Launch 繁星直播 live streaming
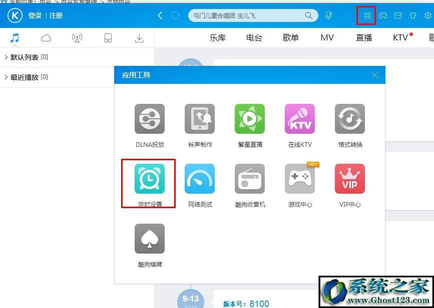 pyautogui.click(x=250, y=119)
